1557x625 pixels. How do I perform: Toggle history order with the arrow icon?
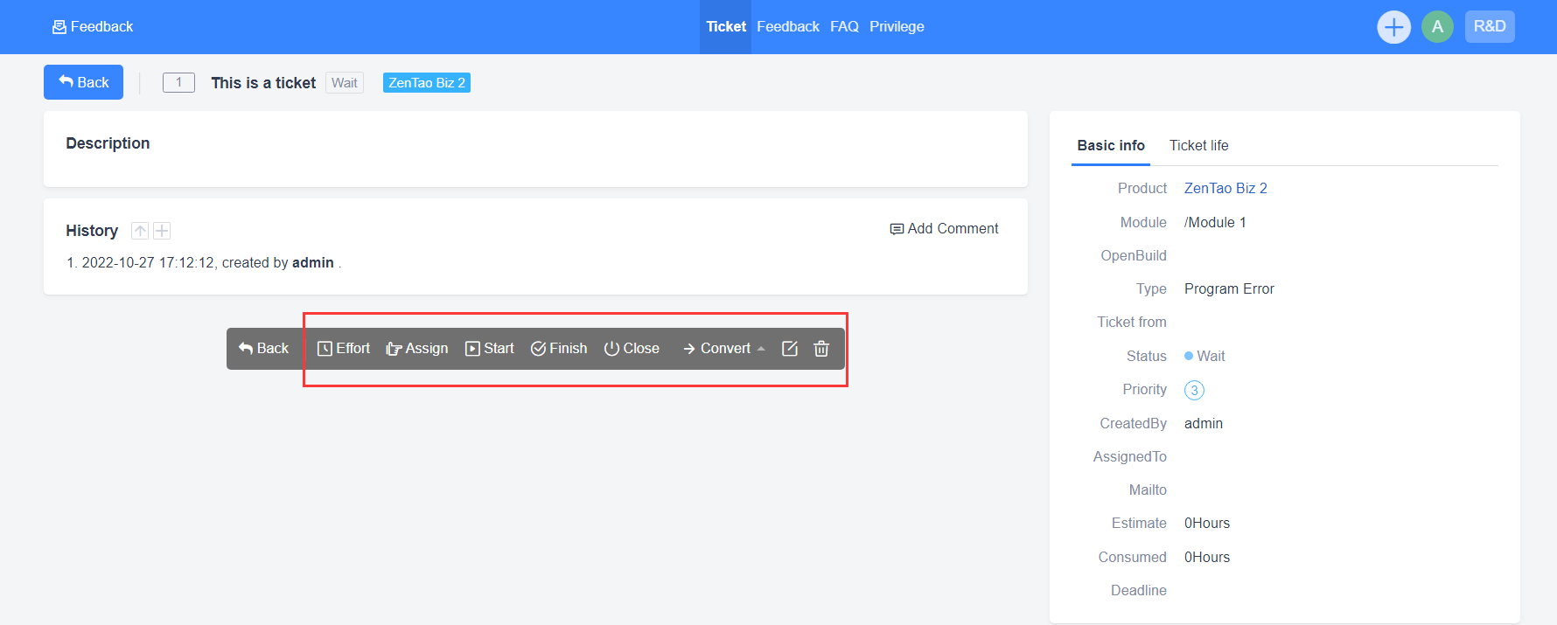[140, 231]
